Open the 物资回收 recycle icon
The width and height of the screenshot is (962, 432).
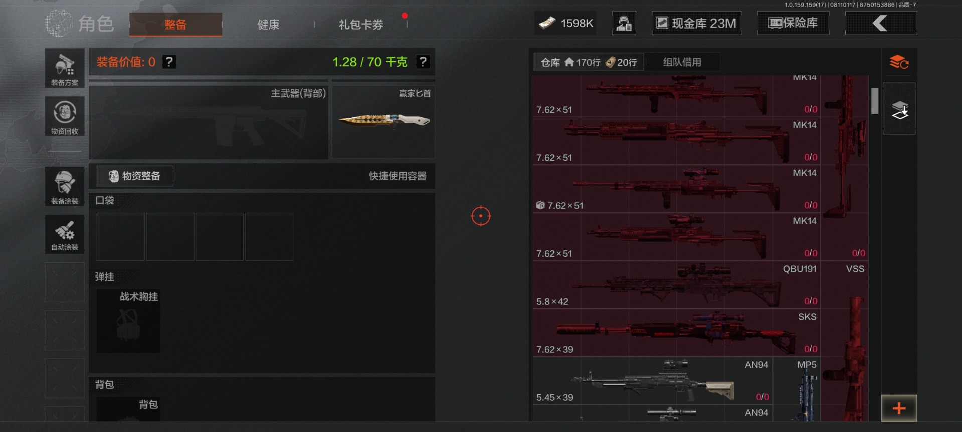click(65, 116)
